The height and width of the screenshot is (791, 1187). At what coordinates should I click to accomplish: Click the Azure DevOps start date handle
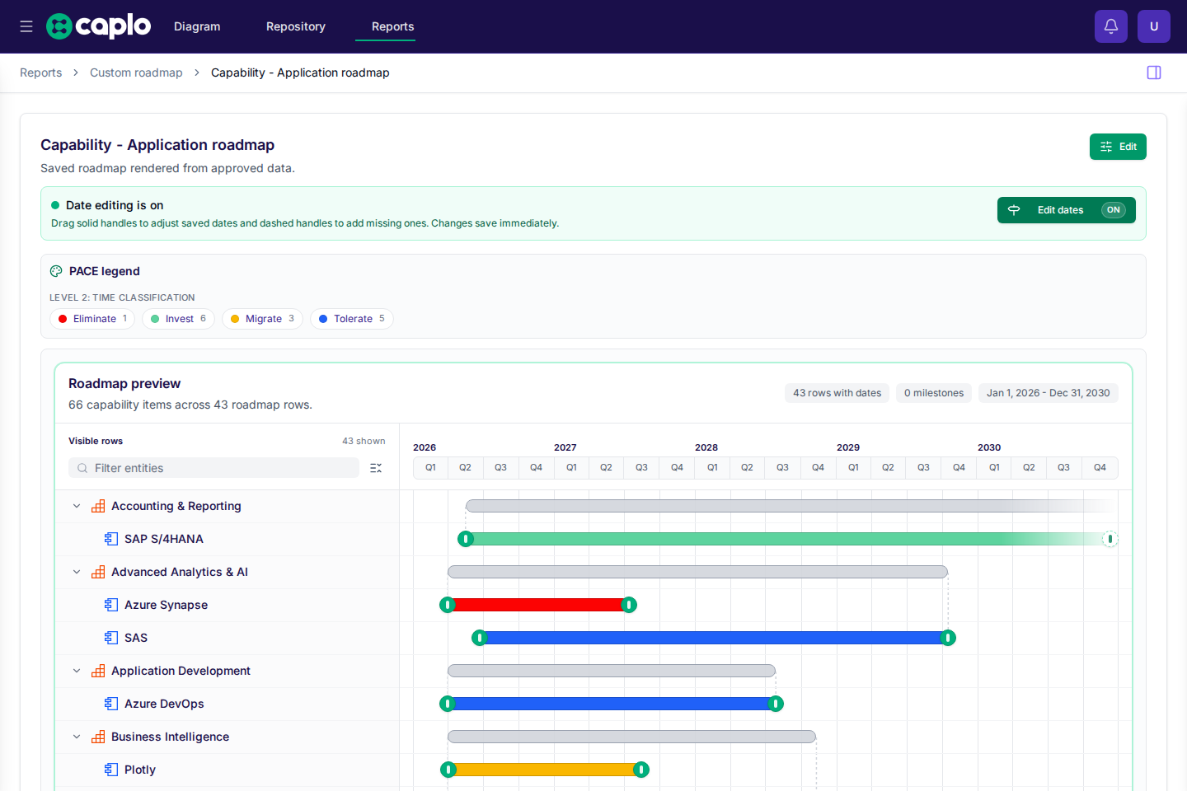coord(448,704)
